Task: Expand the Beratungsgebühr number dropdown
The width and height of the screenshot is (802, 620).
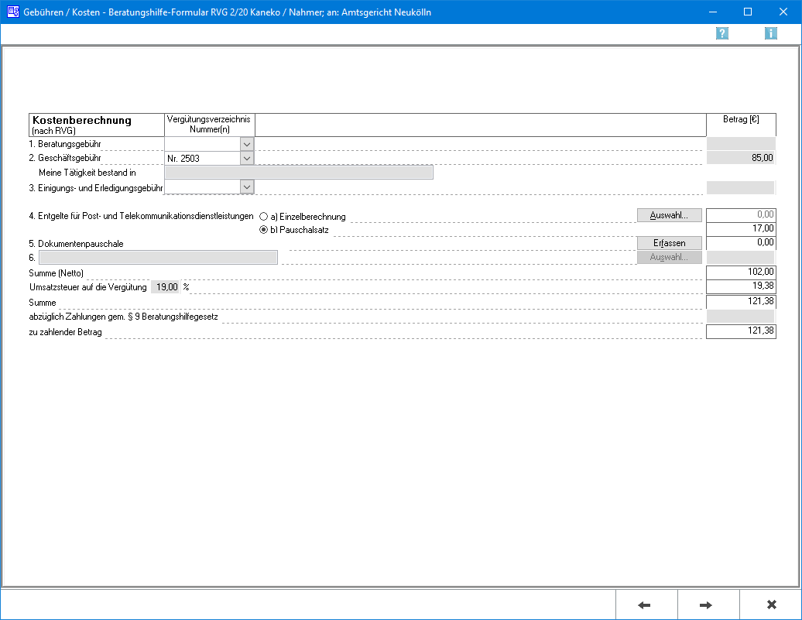Action: tap(247, 144)
